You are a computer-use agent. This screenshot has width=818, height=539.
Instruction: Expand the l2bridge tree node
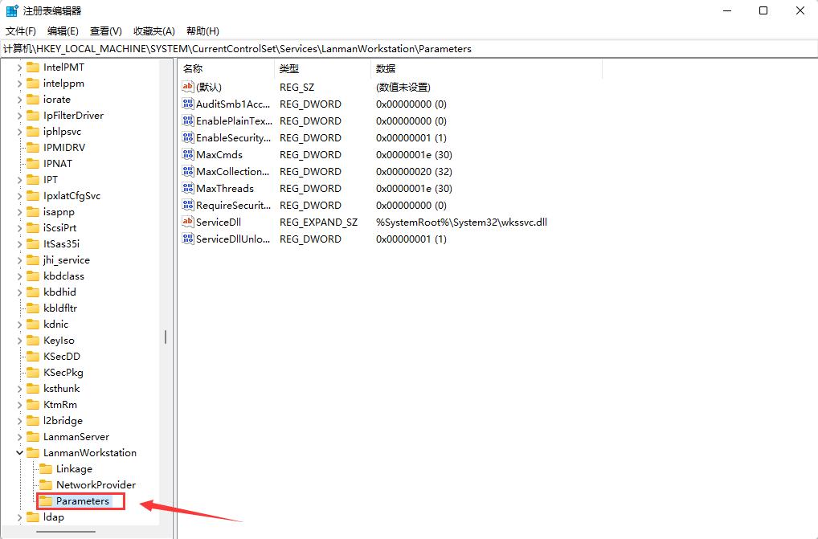19,420
